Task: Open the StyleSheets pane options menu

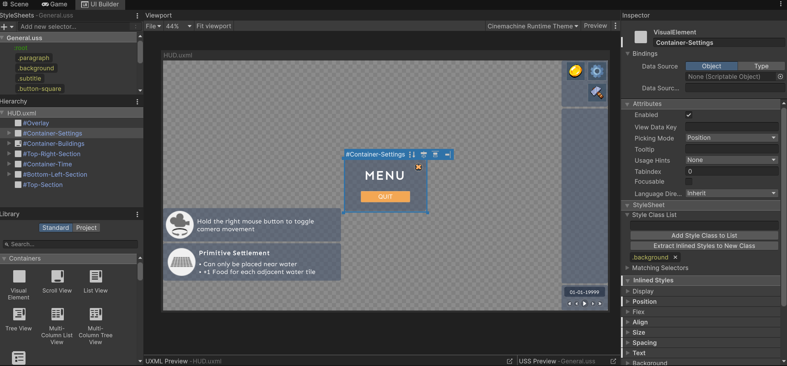Action: (x=137, y=16)
